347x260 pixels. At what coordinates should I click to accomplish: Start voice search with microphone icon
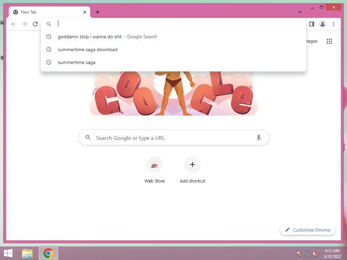pos(259,137)
